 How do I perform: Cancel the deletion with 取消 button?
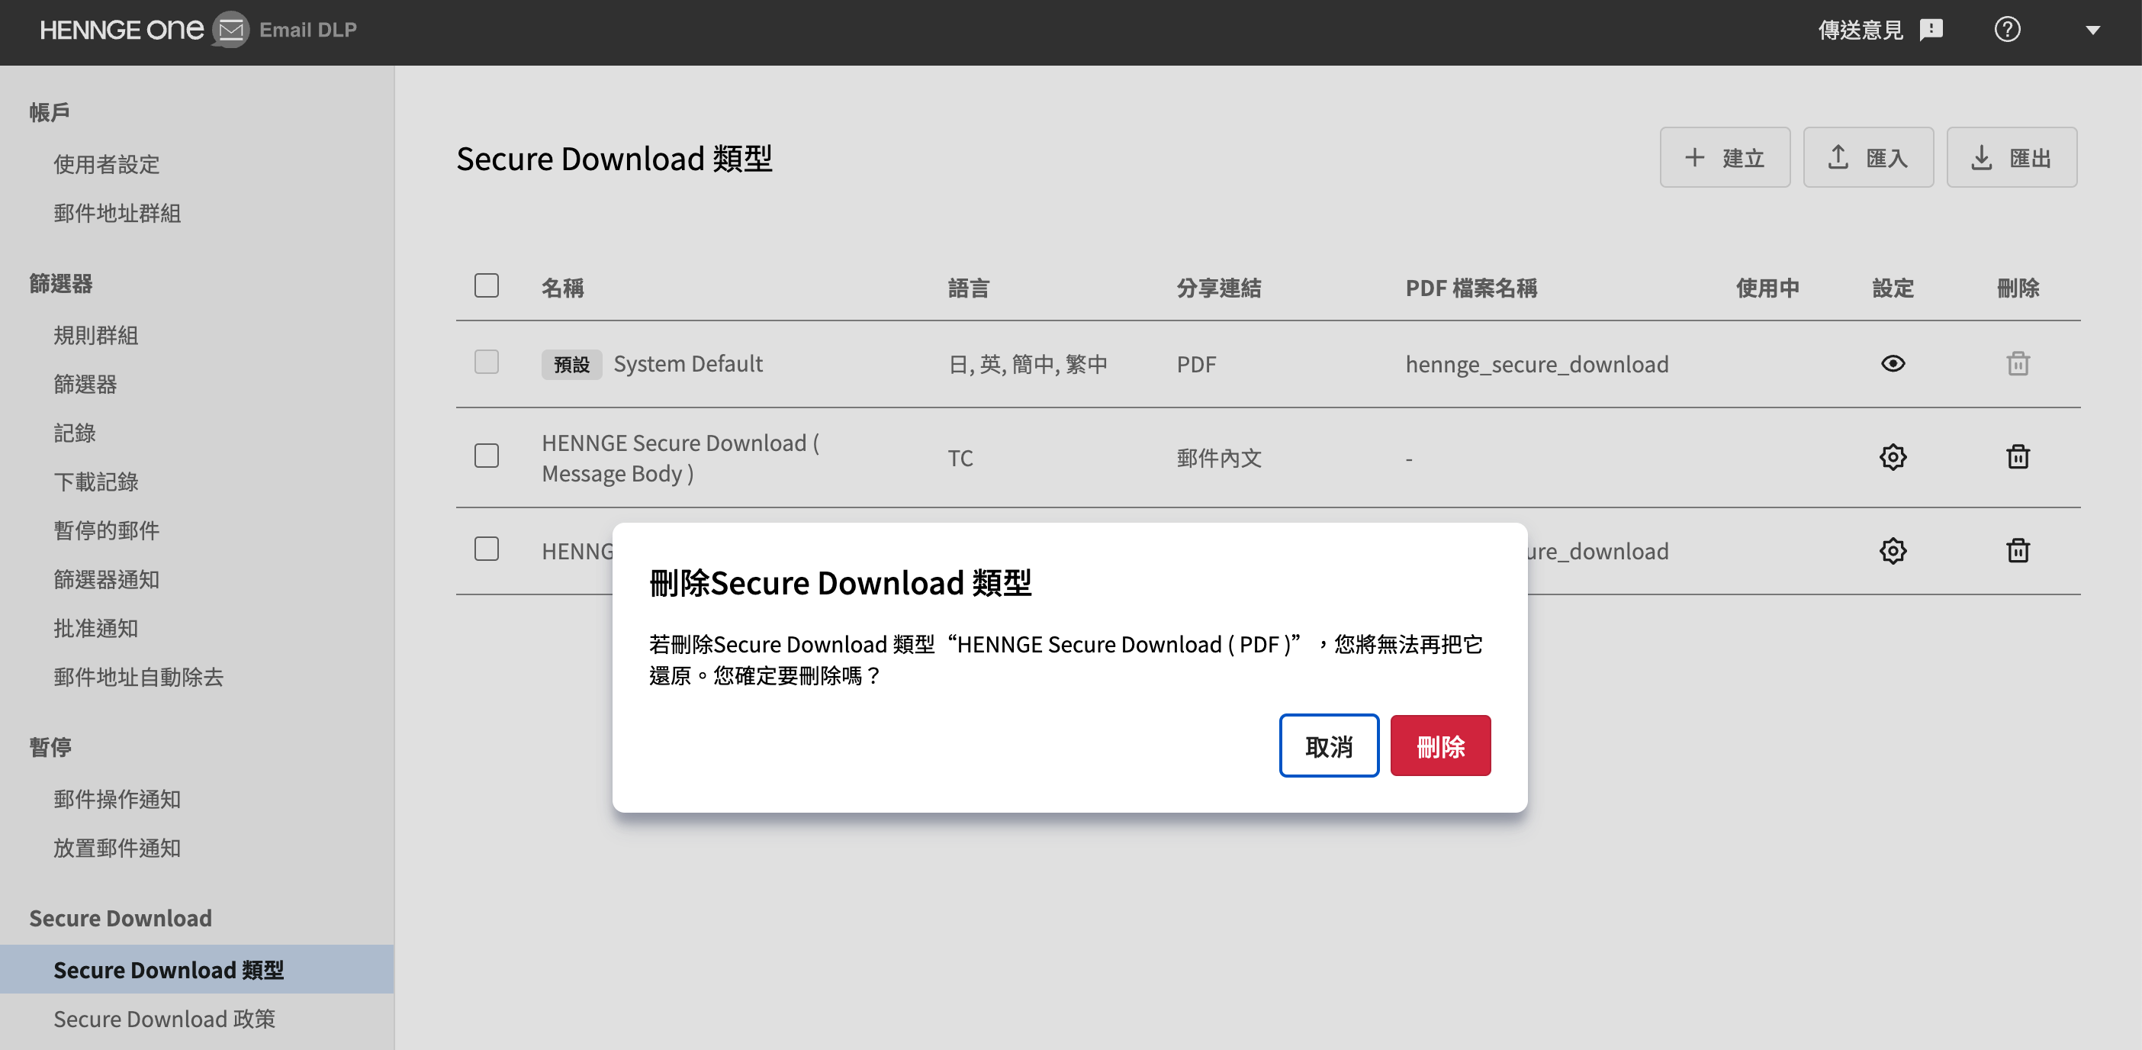coord(1329,746)
